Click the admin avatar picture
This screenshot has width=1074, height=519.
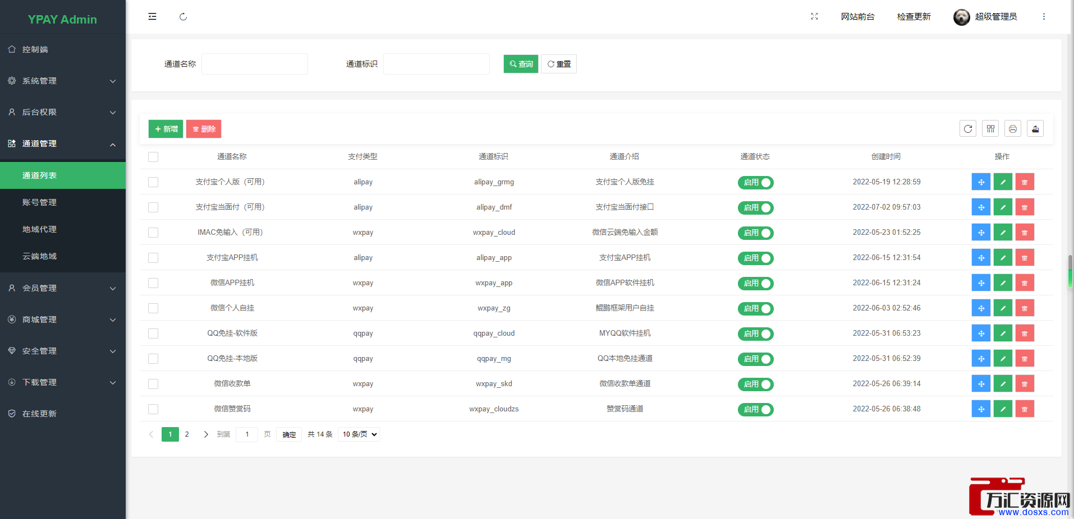coord(961,17)
